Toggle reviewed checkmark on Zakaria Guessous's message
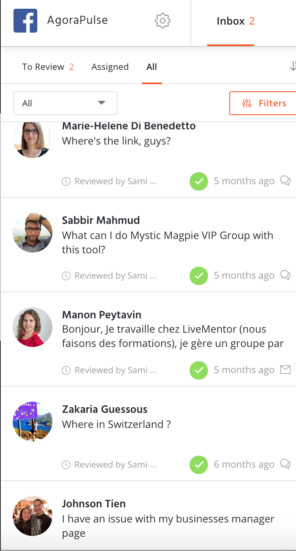The height and width of the screenshot is (551, 296). [199, 464]
